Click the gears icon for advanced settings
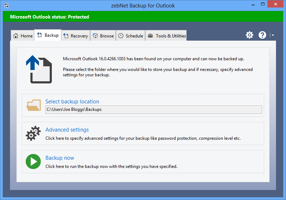Image resolution: width=286 pixels, height=200 pixels. pyautogui.click(x=33, y=133)
